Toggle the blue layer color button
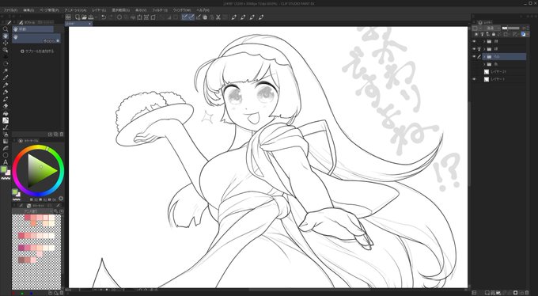The height and width of the screenshot is (296, 538). 523,34
